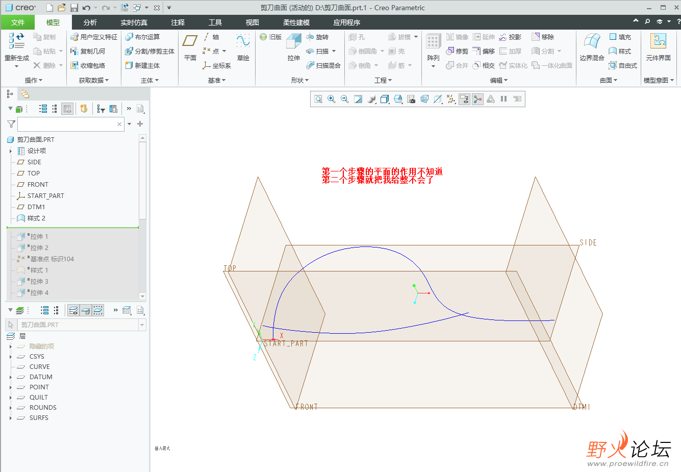Expand the Surfaces (曲面) group dropdown
Screen dimensions: 681x472
click(609, 80)
